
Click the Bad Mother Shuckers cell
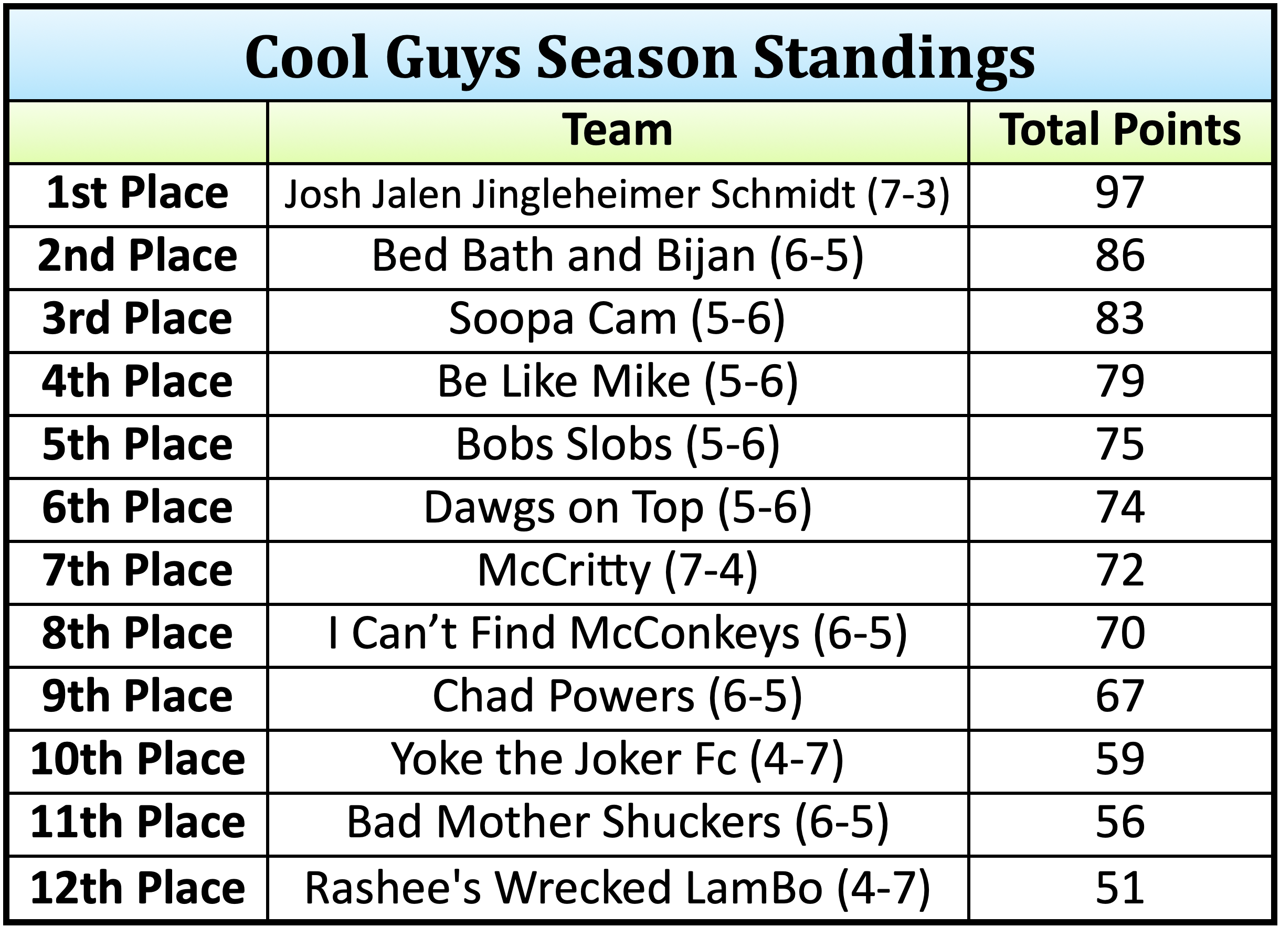pyautogui.click(x=617, y=823)
